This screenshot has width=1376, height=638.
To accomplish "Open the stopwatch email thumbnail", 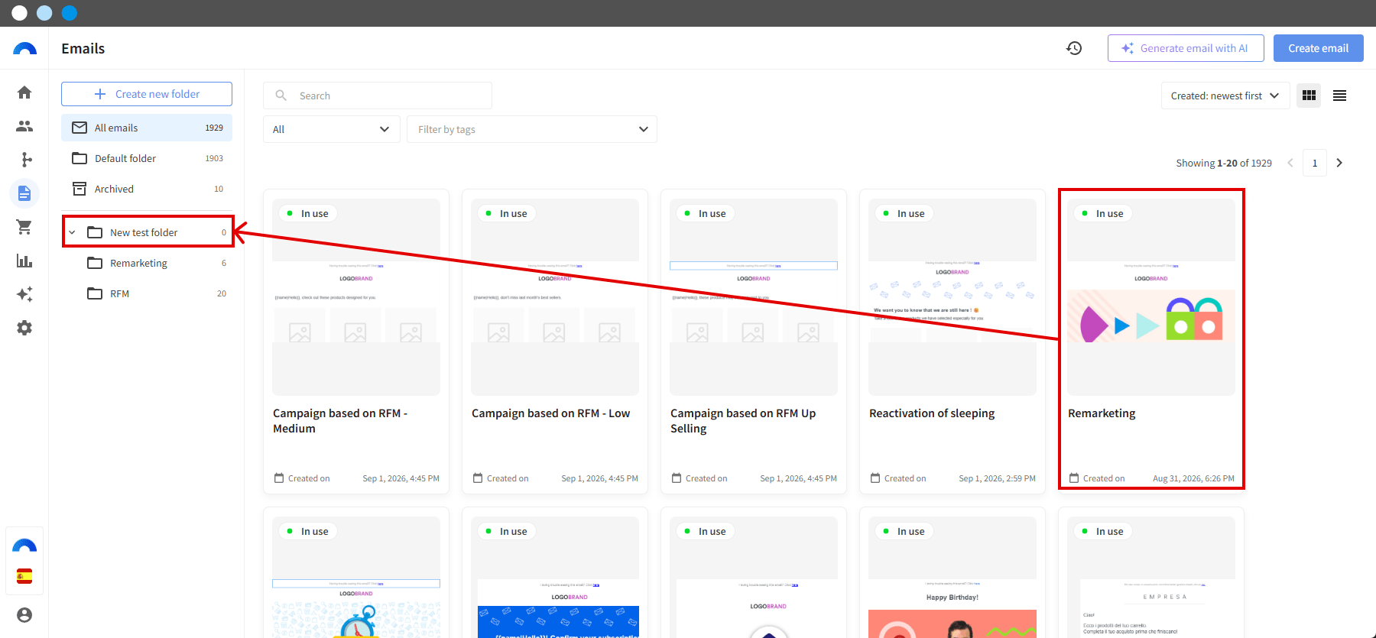I will (356, 577).
